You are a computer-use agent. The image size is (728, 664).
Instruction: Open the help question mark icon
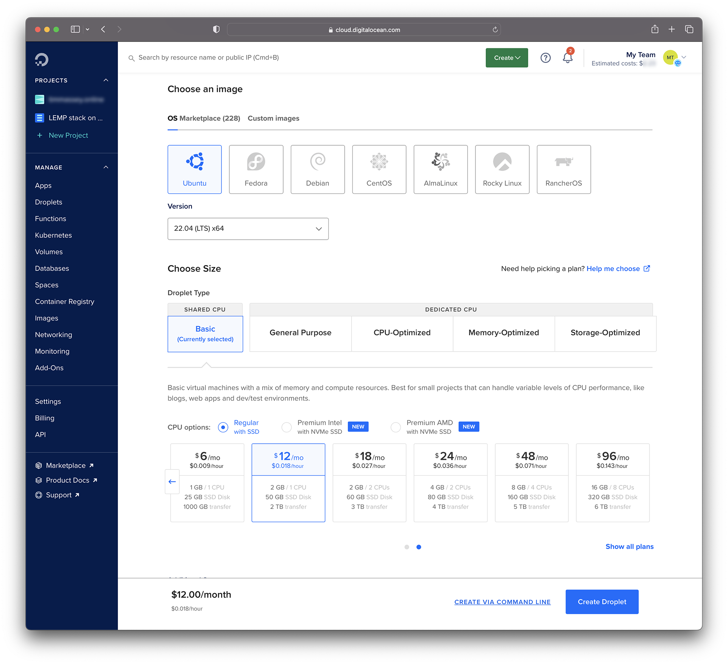coord(545,58)
